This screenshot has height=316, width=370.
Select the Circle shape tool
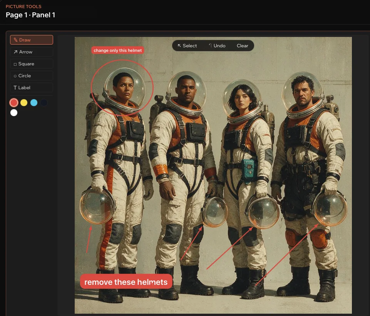pos(32,76)
